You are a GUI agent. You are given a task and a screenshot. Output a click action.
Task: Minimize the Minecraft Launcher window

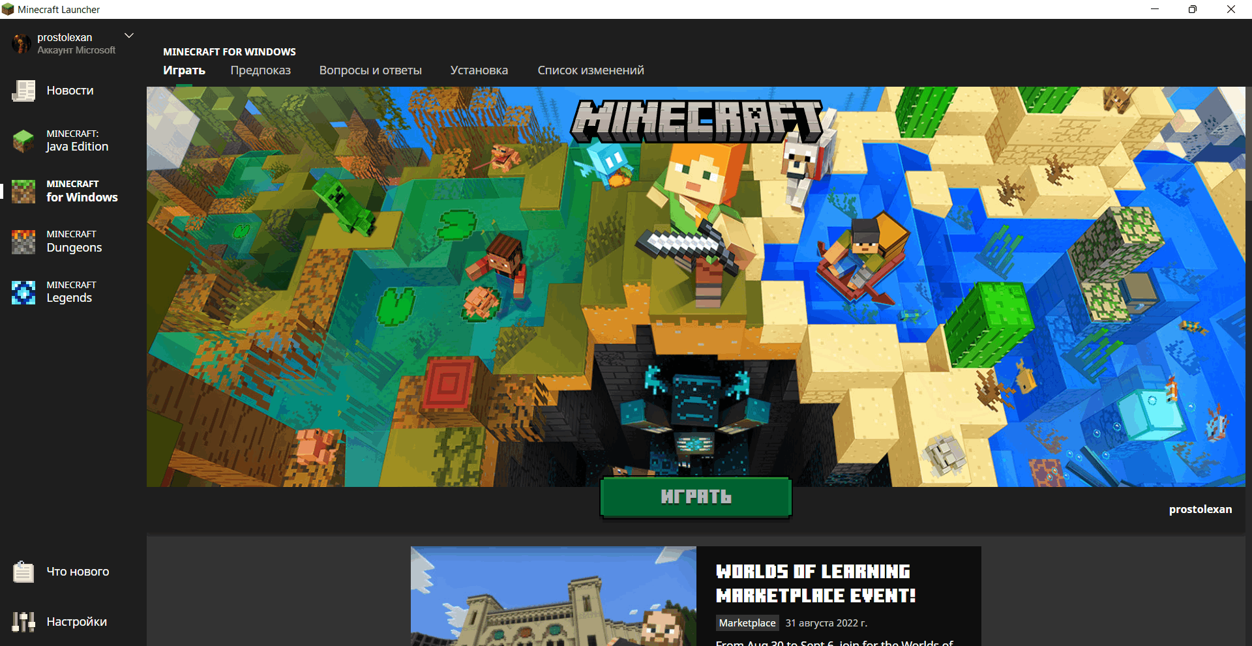point(1155,9)
